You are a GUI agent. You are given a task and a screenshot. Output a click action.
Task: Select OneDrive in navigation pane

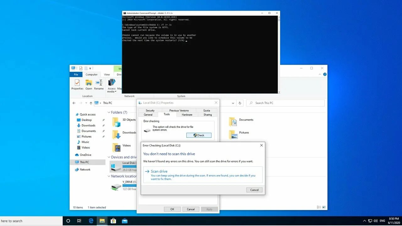pyautogui.click(x=85, y=155)
